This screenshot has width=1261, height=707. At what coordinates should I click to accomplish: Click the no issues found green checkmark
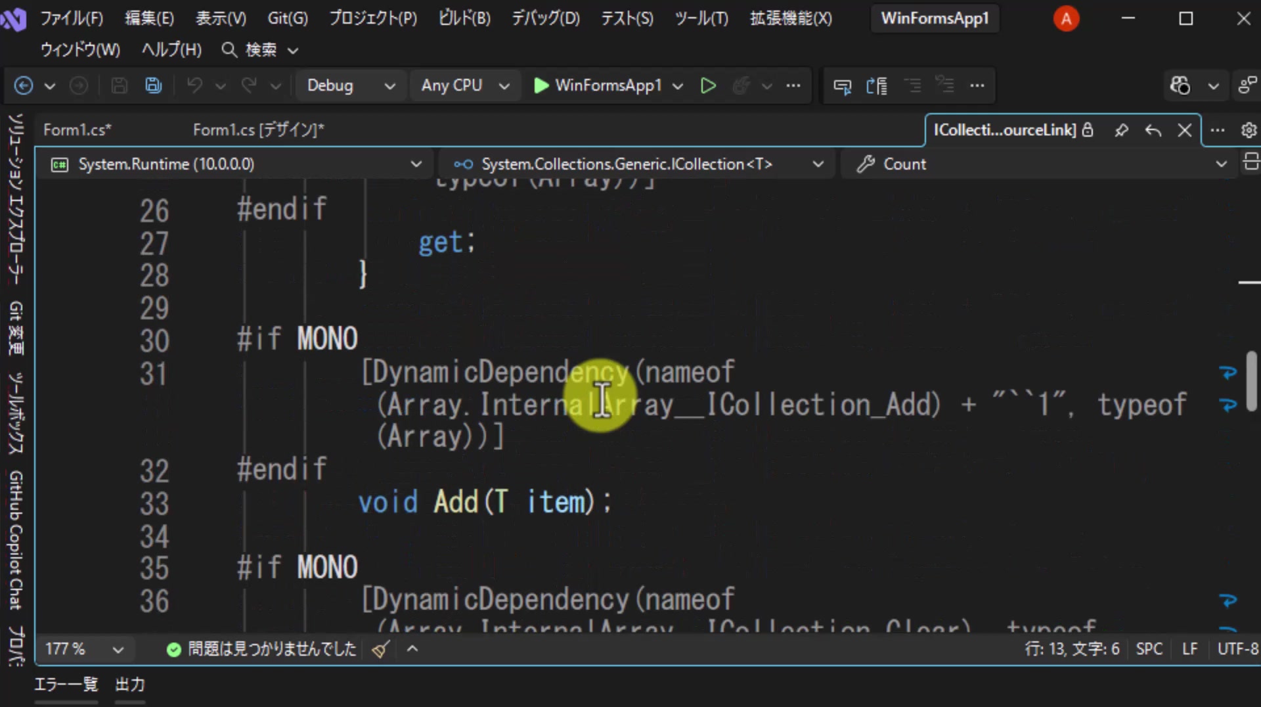(174, 650)
